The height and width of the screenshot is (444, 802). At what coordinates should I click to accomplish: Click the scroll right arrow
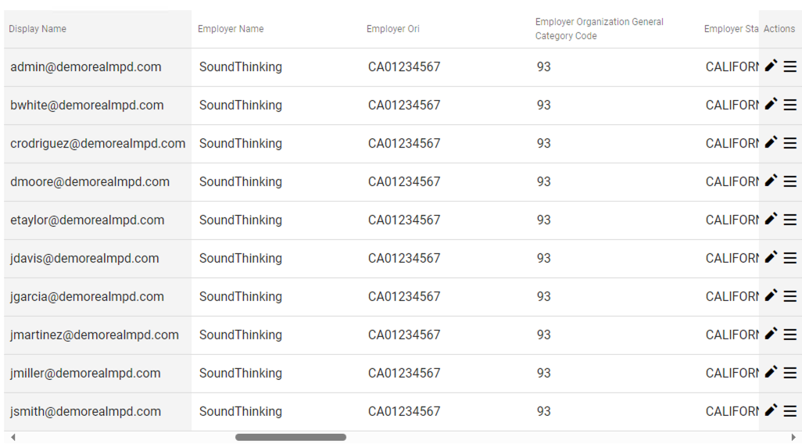click(x=794, y=437)
